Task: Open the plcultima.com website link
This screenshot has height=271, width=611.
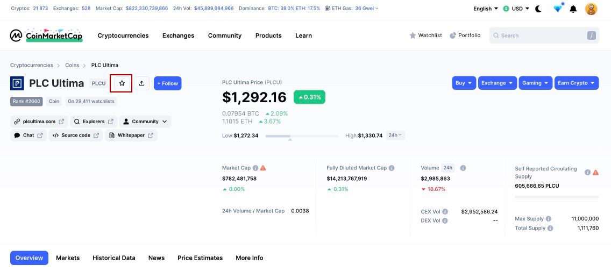Action: coord(39,122)
